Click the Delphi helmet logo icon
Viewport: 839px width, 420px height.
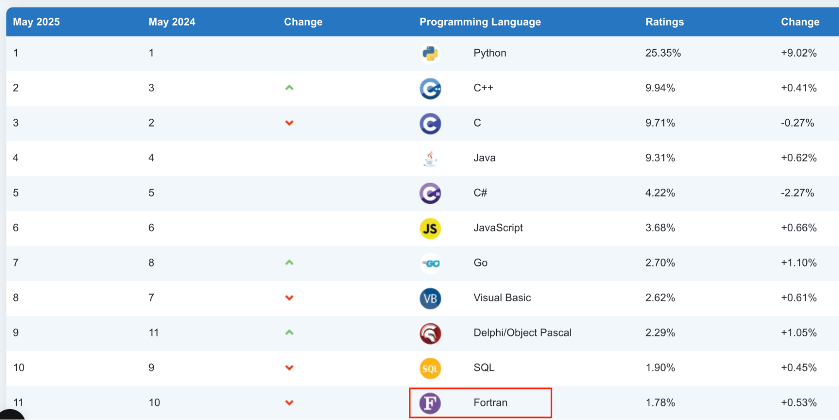(x=430, y=333)
